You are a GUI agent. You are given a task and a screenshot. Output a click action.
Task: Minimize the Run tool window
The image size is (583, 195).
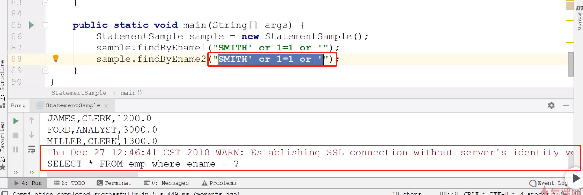566,105
